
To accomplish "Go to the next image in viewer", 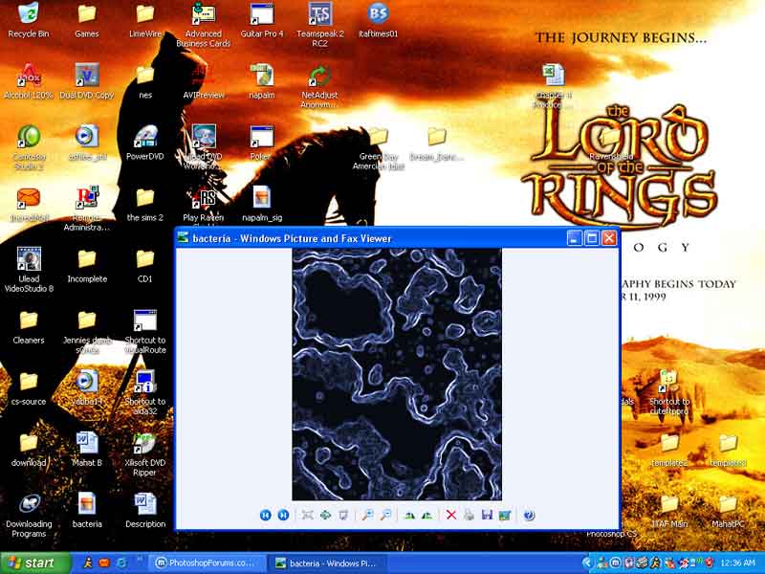I will 283,515.
